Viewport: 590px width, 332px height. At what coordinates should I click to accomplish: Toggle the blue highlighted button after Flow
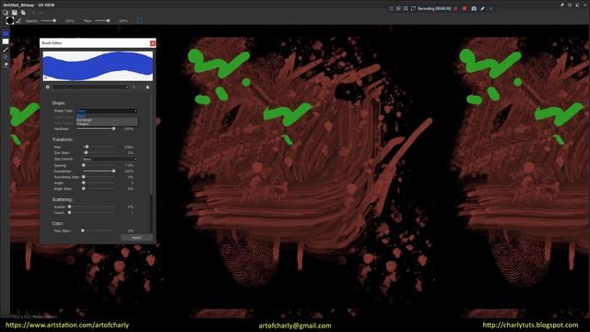click(139, 20)
